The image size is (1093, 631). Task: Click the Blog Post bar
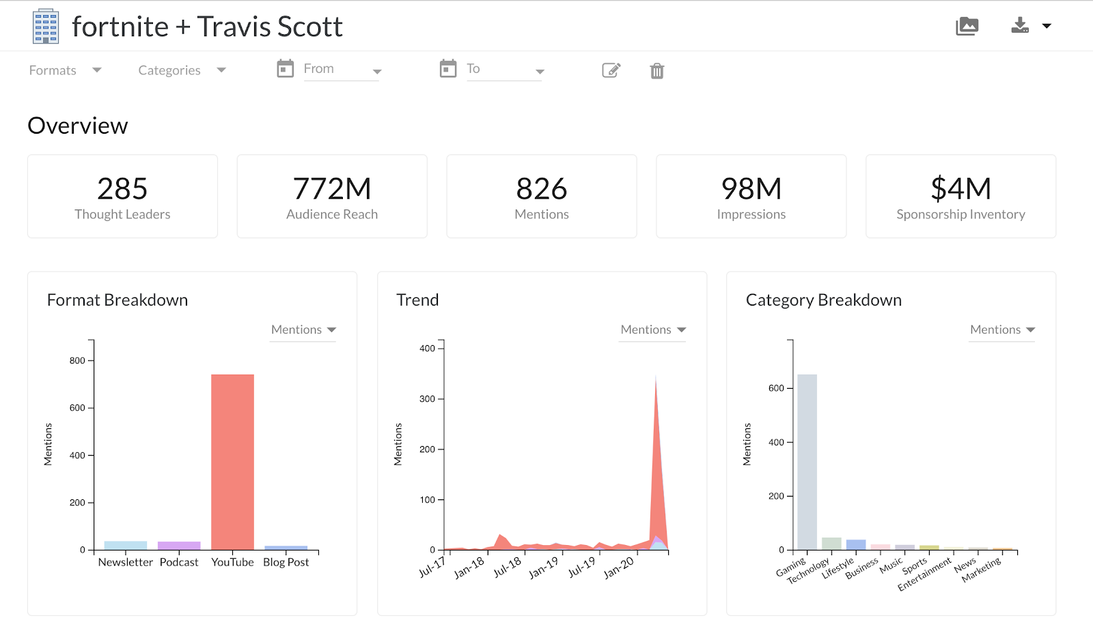point(286,548)
